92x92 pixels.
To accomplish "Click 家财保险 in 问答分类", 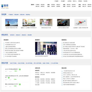I will click(x=48, y=79).
